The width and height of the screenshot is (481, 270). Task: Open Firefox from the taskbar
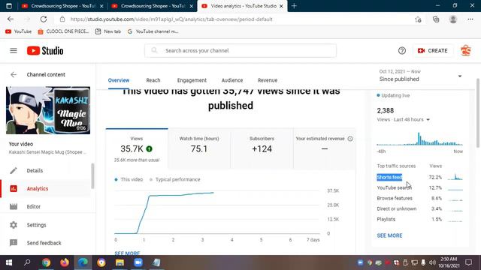pos(65,262)
